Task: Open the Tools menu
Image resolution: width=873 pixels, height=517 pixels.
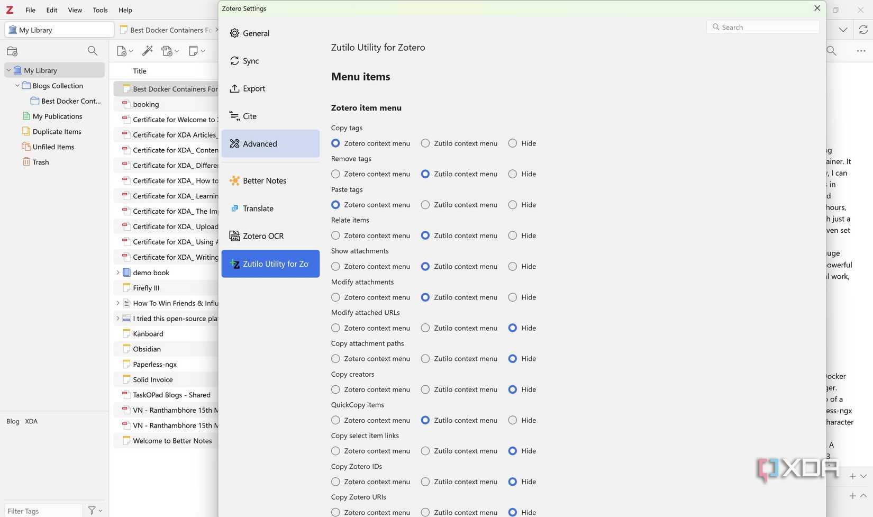Action: [100, 10]
